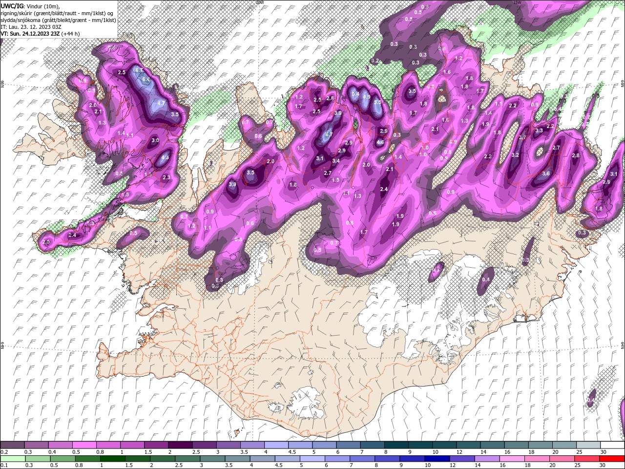Click the 3.4 value on the map
Viewport: 625px width, 469px height.
point(336,161)
